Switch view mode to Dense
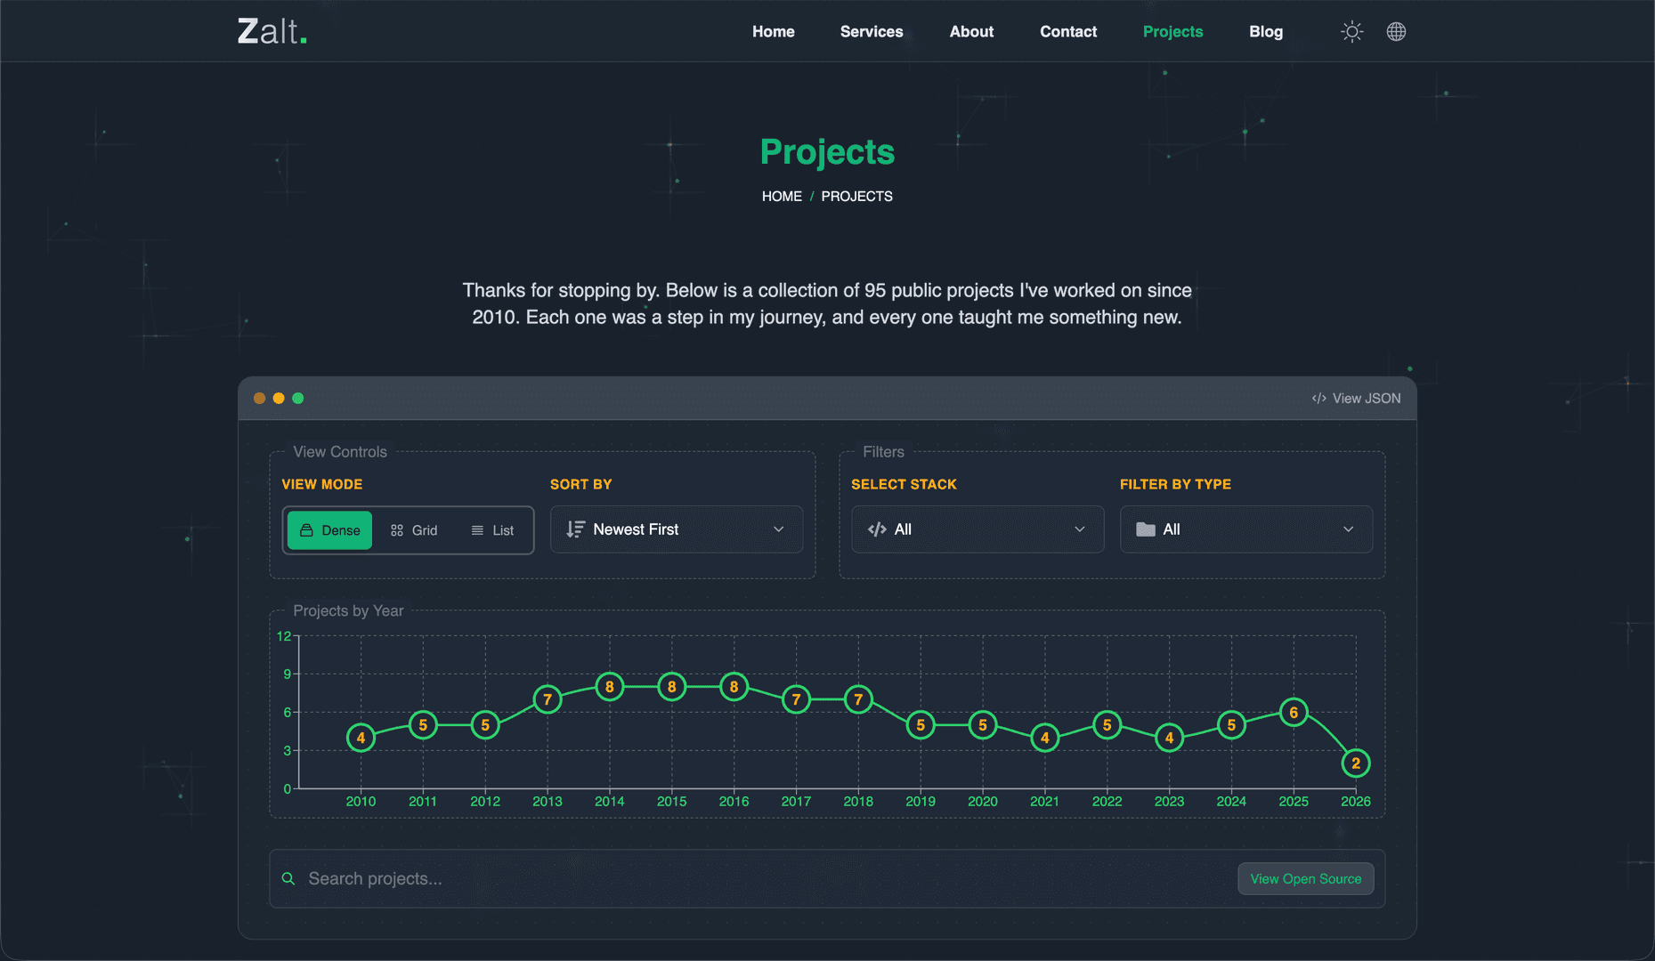The width and height of the screenshot is (1655, 961). [x=329, y=530]
